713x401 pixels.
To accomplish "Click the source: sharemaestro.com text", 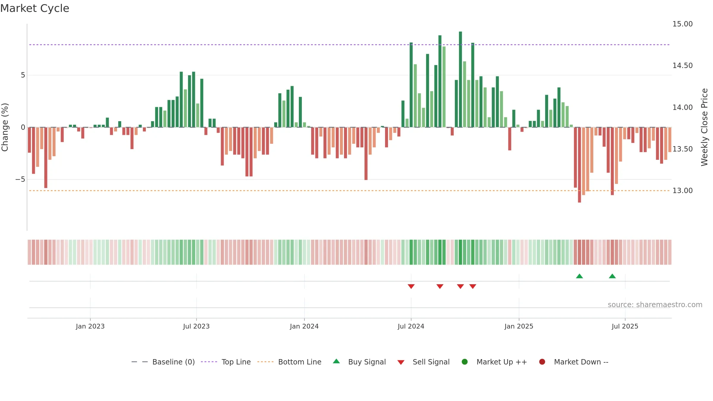I will tap(655, 305).
